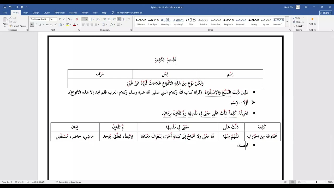Viewport: 334px width, 188px height.
Task: Open the File menu
Action: click(5, 13)
